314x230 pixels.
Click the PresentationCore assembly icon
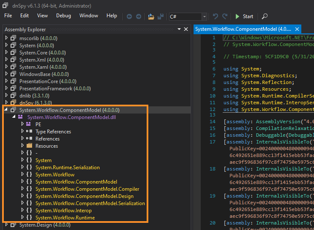[14, 81]
